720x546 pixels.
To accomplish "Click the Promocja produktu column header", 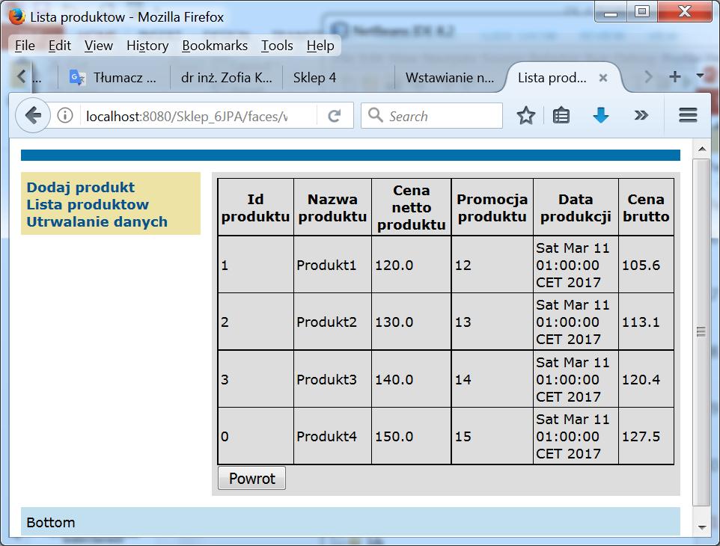I will [x=492, y=207].
